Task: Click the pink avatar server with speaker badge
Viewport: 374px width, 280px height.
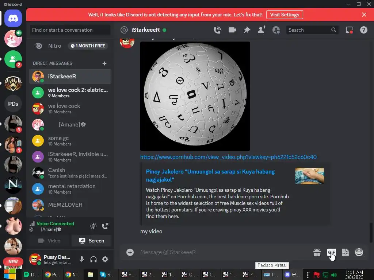Action: tap(13, 39)
